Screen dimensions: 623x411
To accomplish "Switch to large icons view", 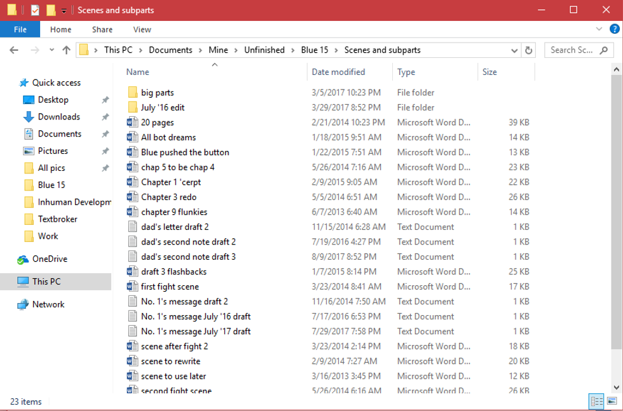I will click(x=612, y=401).
